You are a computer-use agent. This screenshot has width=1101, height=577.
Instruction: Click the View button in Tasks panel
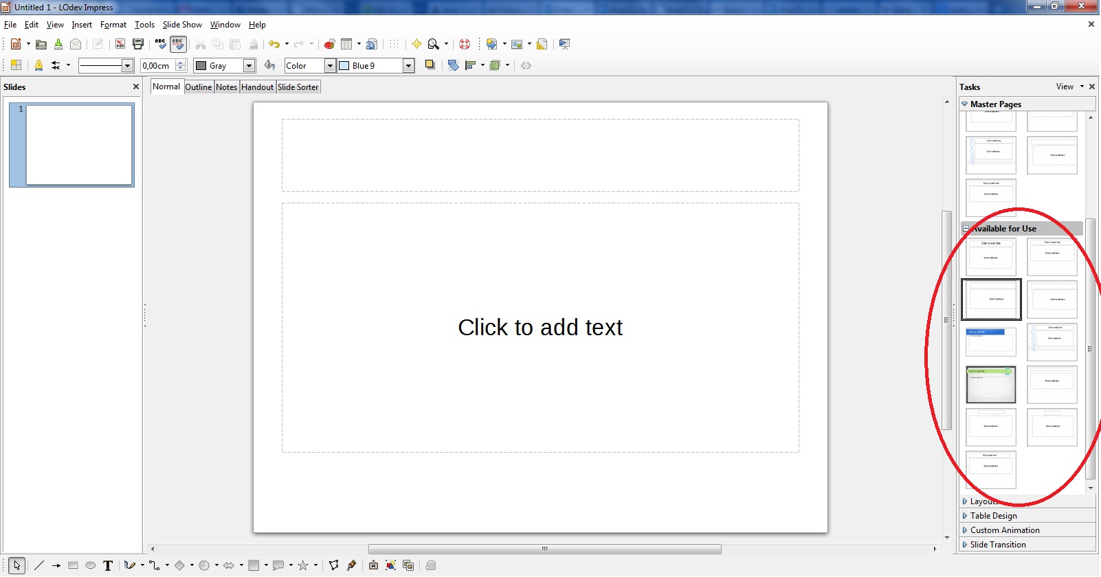1065,87
